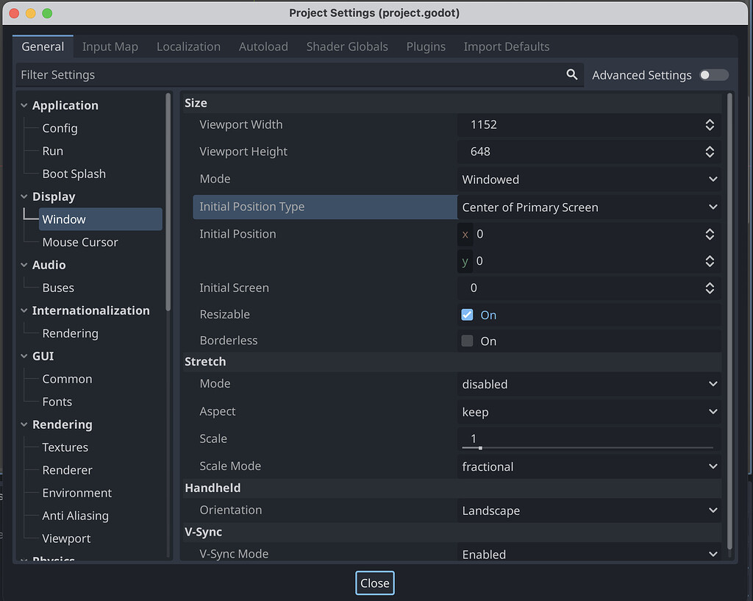Click the search magnifier icon
The height and width of the screenshot is (601, 753).
pos(572,74)
